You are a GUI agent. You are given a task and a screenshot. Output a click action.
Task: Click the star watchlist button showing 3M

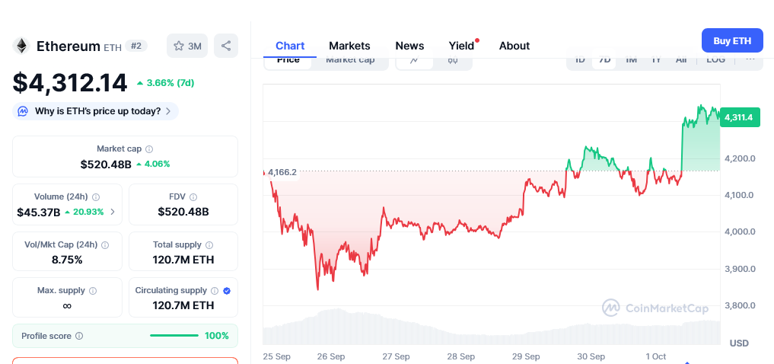point(187,46)
